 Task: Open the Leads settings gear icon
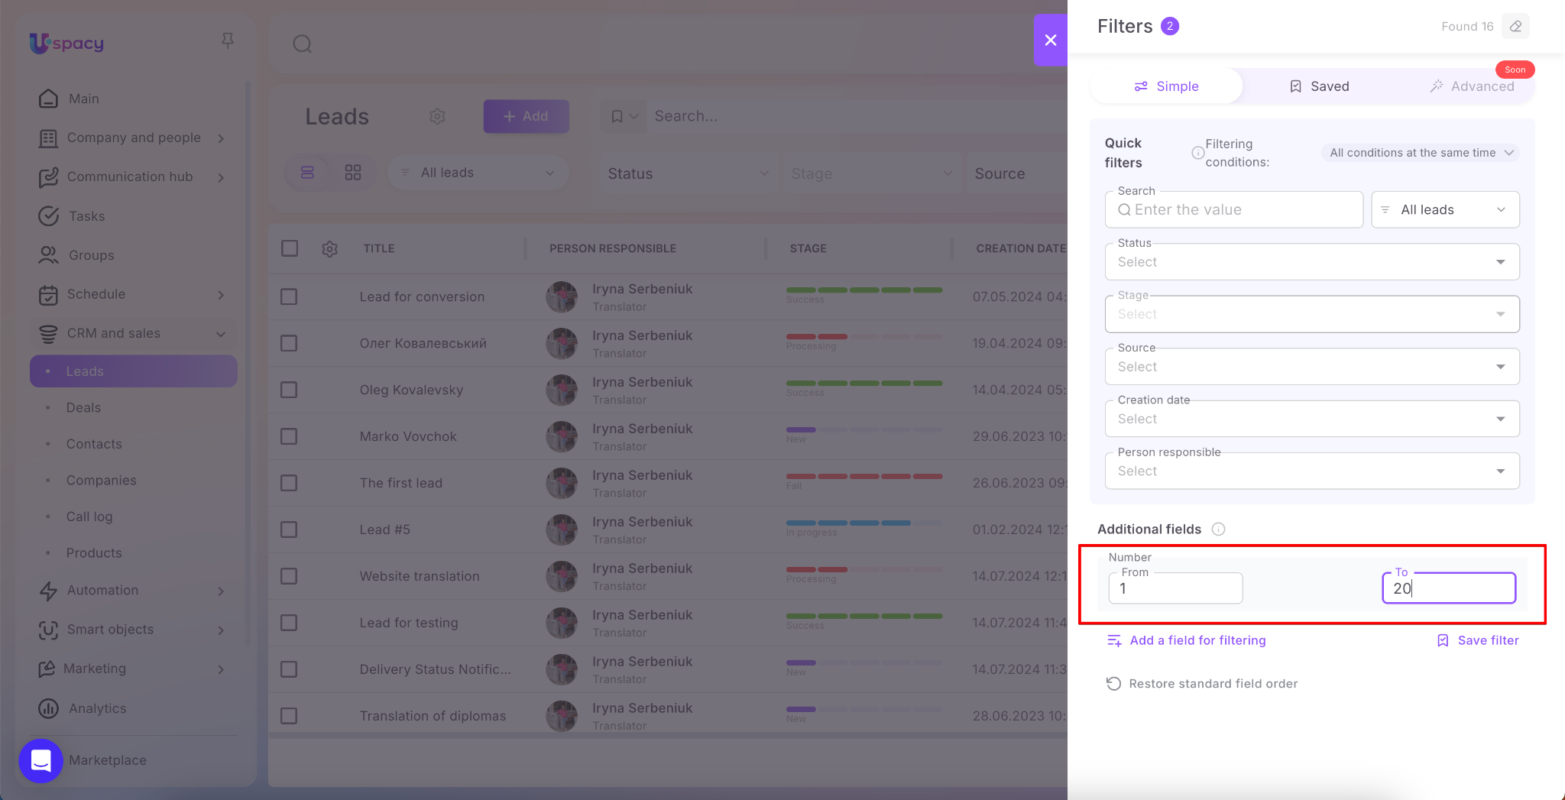[437, 116]
